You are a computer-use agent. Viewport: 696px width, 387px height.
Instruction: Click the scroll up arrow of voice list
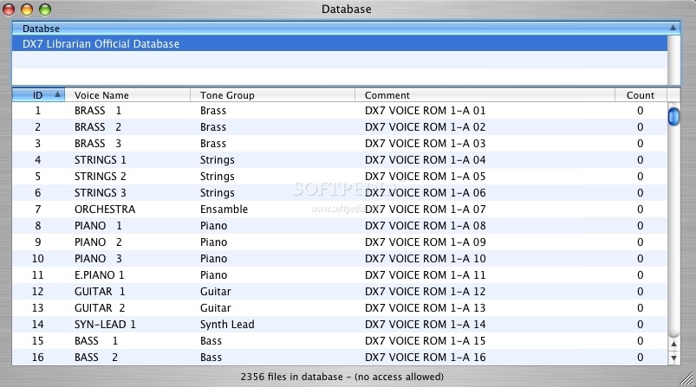673,344
